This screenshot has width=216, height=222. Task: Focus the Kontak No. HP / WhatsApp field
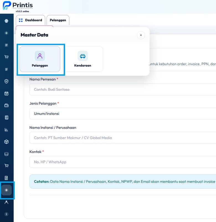click(123, 162)
